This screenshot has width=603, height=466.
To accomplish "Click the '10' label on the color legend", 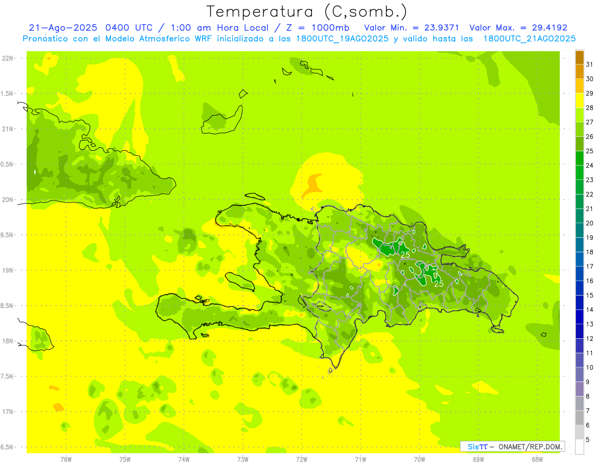I will coord(590,367).
